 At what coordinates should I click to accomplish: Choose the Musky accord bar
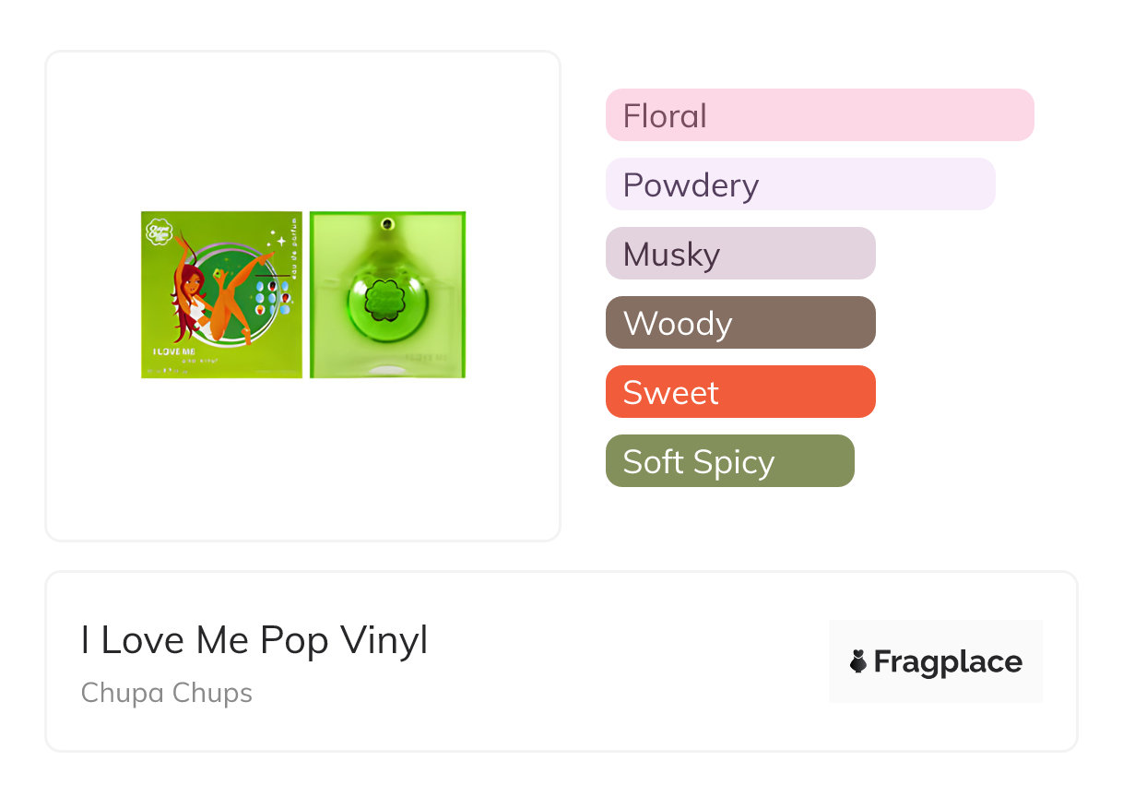point(739,254)
